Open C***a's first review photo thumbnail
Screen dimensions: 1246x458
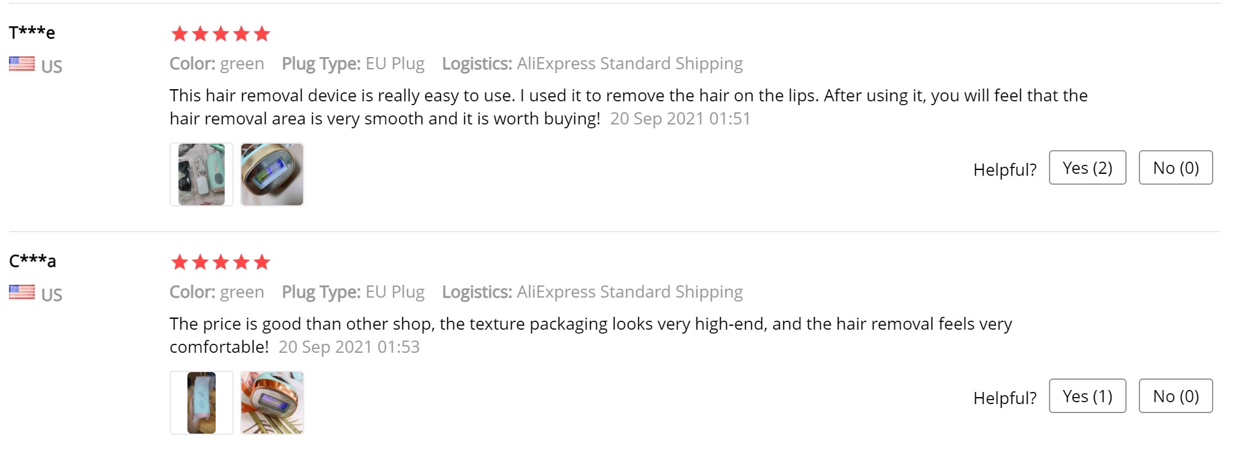point(202,403)
